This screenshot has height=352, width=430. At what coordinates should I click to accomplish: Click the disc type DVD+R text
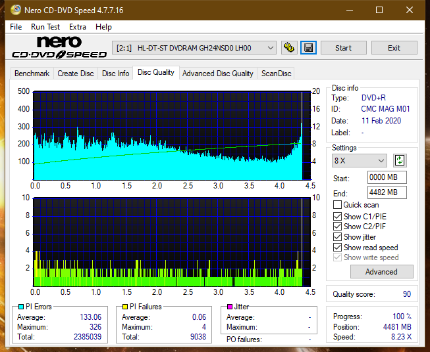point(373,98)
